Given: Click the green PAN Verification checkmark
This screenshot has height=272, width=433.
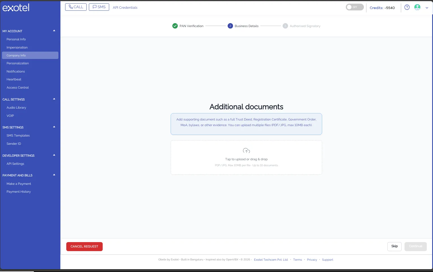Looking at the screenshot, I should click(x=175, y=26).
